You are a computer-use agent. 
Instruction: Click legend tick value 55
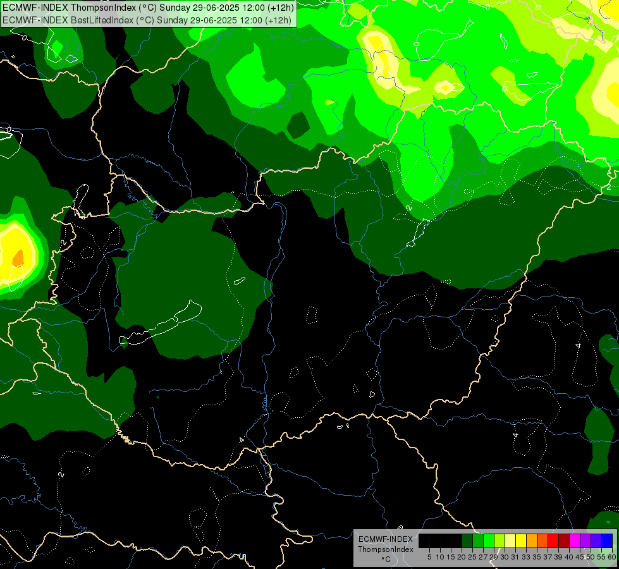click(x=601, y=557)
